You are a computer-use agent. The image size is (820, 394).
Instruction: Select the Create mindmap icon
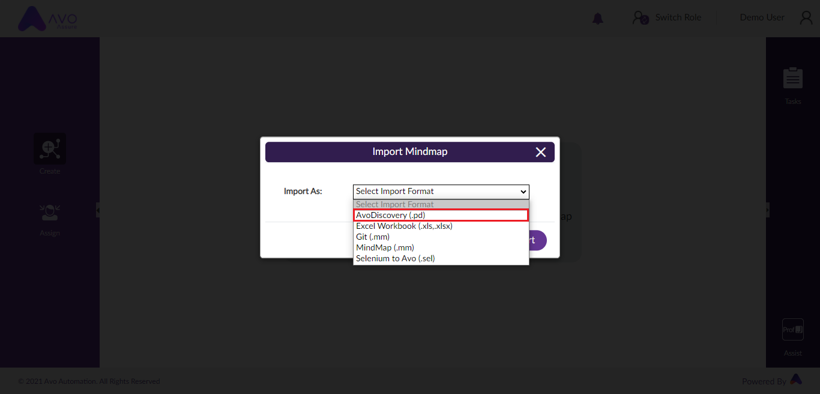(50, 148)
